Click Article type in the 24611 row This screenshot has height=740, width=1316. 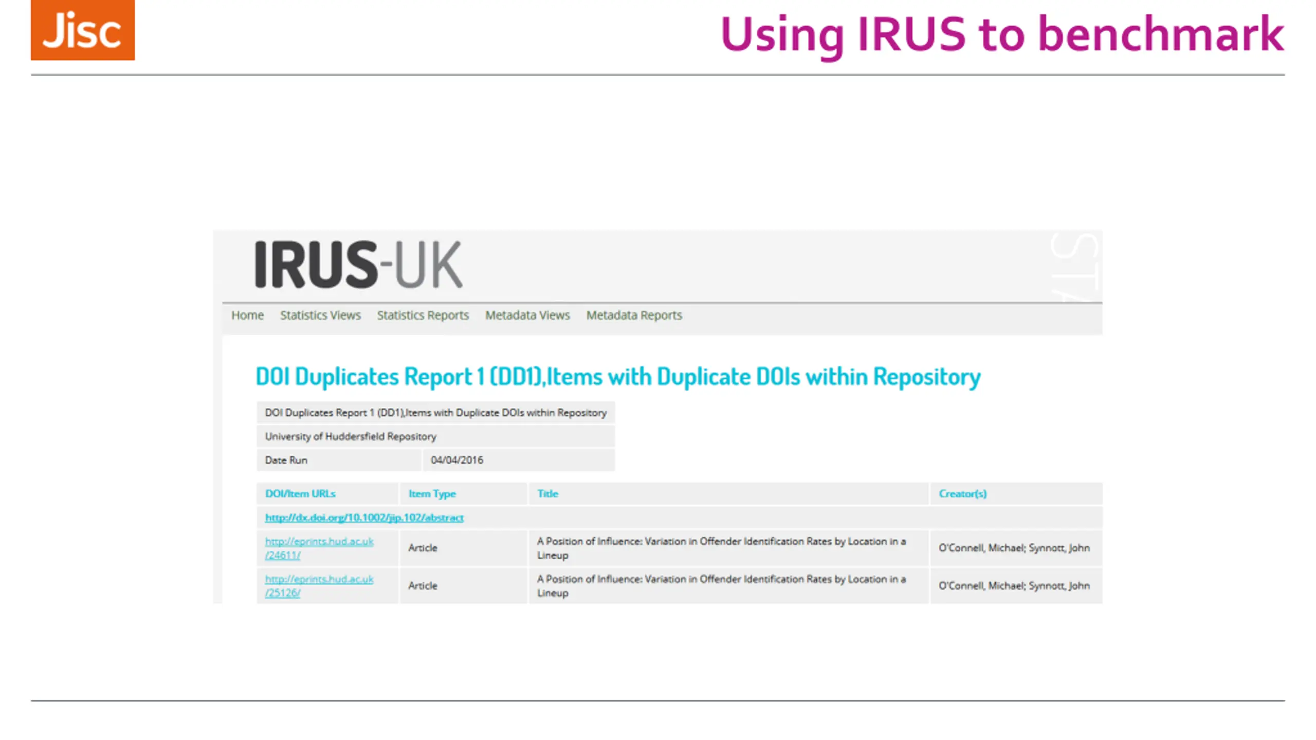(x=423, y=548)
